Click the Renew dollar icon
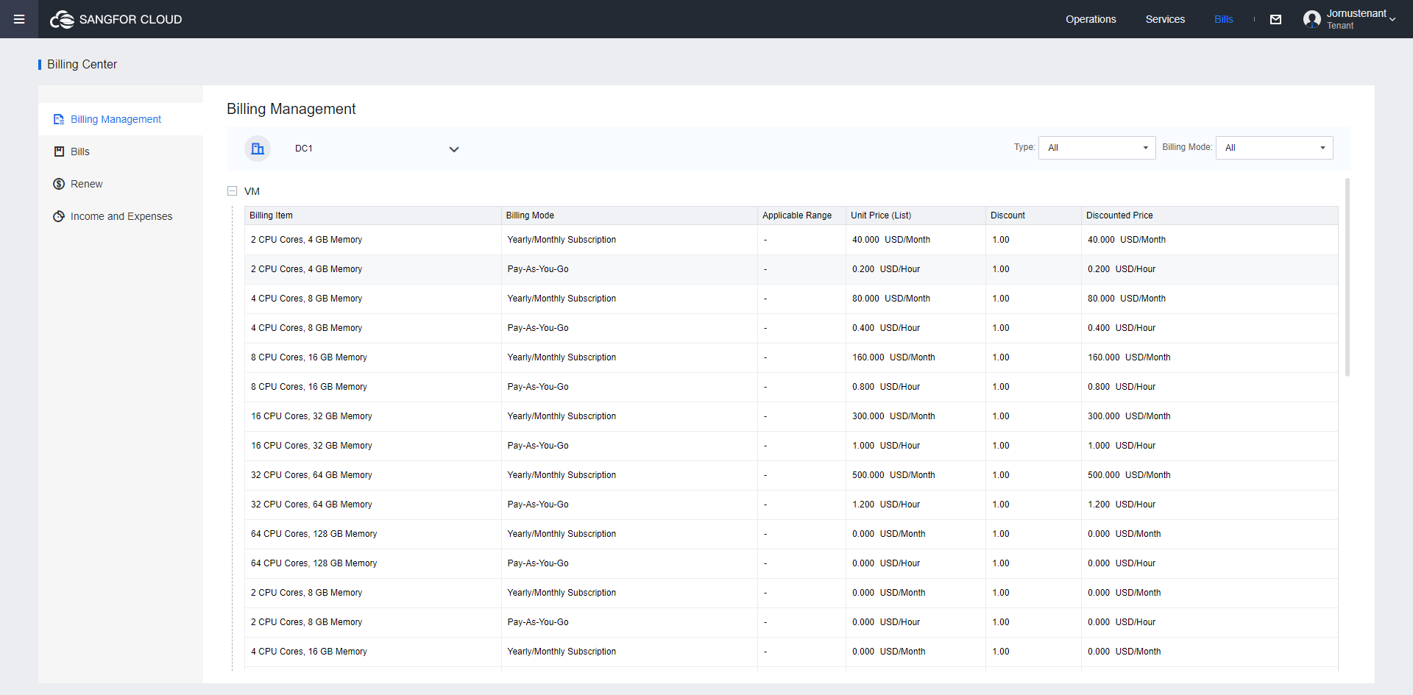This screenshot has height=695, width=1413. [x=59, y=184]
